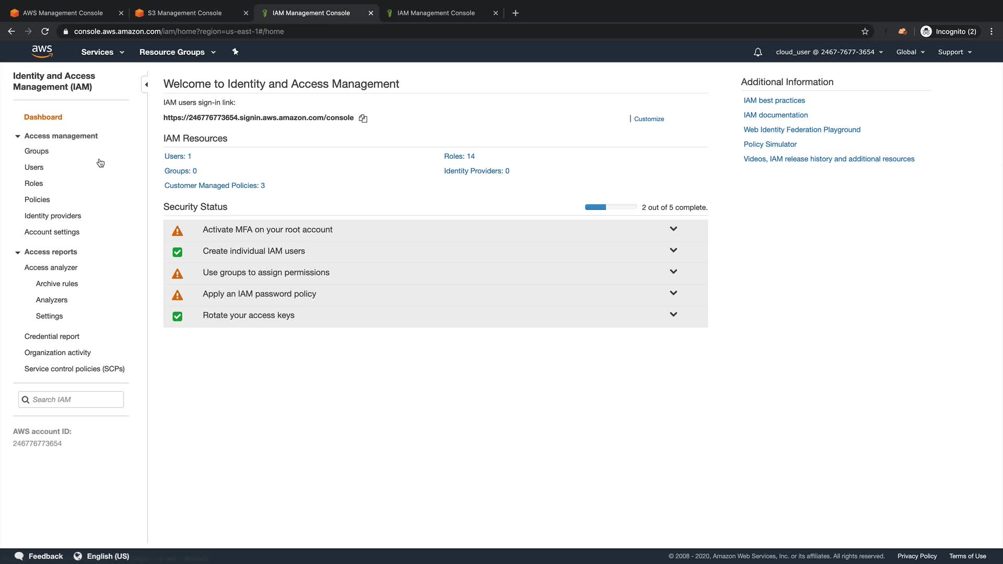Expand the Apply an IAM password policy chevron

point(673,293)
